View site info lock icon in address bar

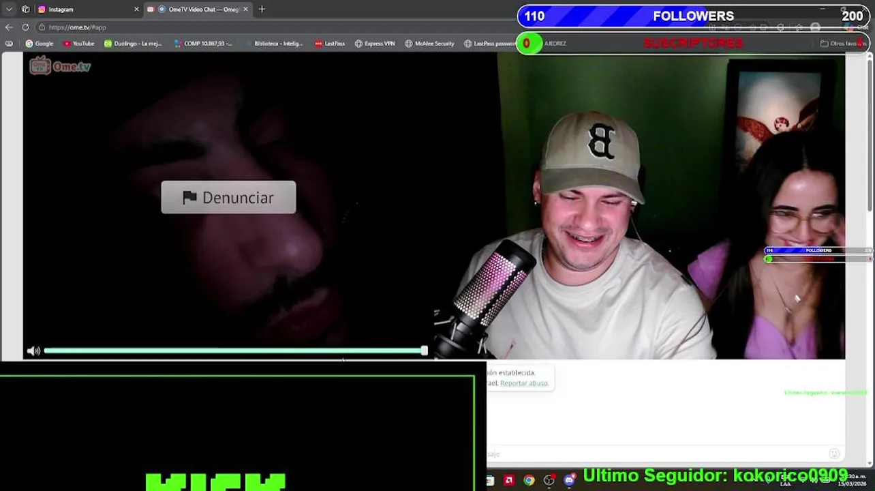click(x=42, y=27)
